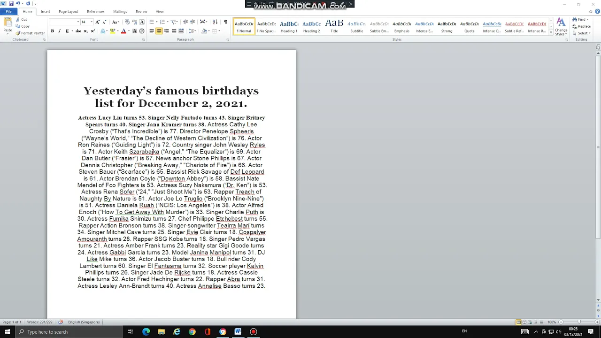Open font size dropdown showing 14
Screen dimensions: 601x338
[91, 22]
